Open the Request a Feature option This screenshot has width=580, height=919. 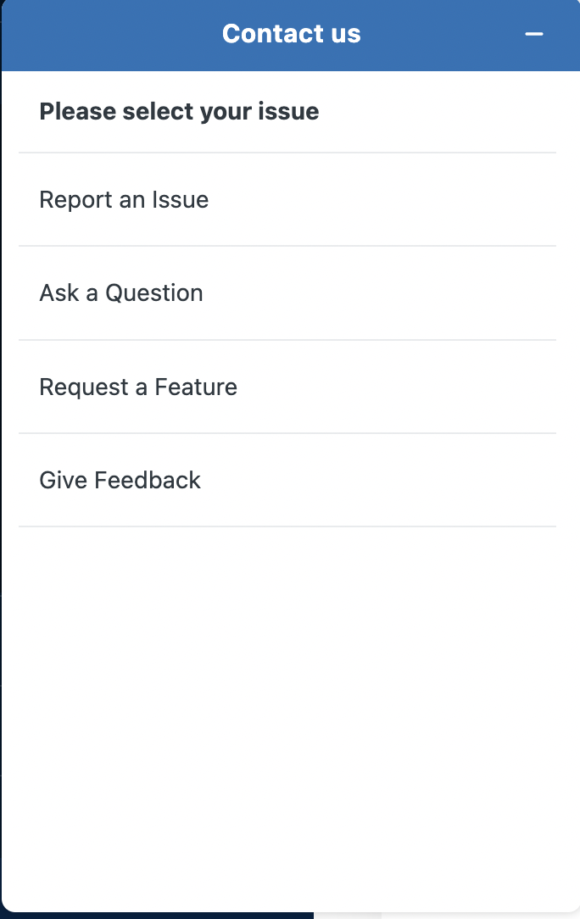click(x=287, y=387)
